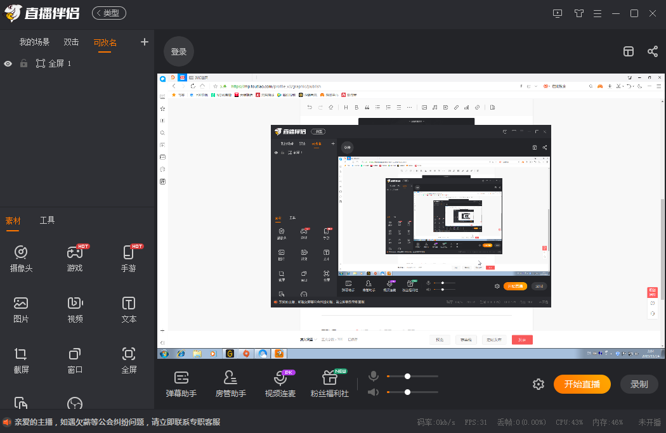This screenshot has height=433, width=666.
Task: Expand the 类型 type selector
Action: click(109, 13)
